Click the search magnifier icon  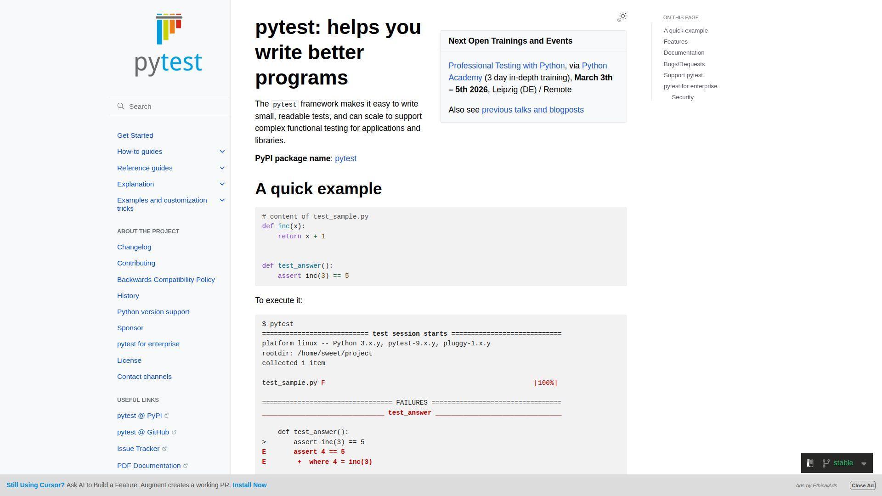click(121, 106)
